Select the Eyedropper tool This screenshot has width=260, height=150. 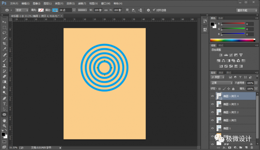click(4, 49)
